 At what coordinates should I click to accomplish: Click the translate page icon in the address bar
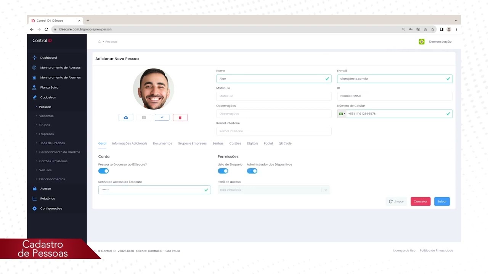pyautogui.click(x=418, y=29)
